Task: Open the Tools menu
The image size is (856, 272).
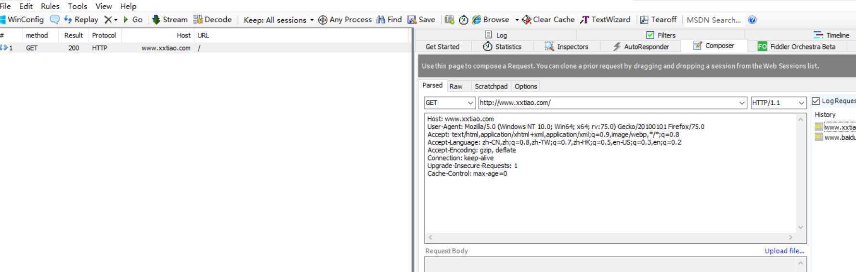Action: pyautogui.click(x=78, y=6)
